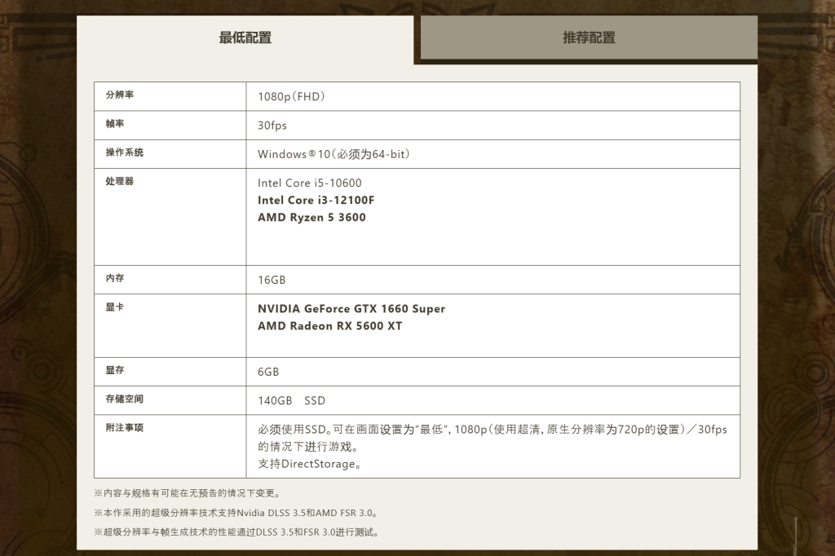Click the 附注事项 row label
This screenshot has width=835, height=556.
pyautogui.click(x=125, y=427)
